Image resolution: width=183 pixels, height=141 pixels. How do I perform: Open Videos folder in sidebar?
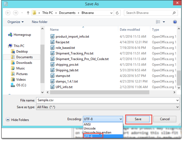[x=18, y=79]
